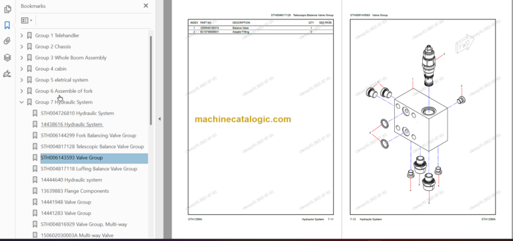Image resolution: width=513 pixels, height=241 pixels.
Task: Select Group 7 Hydraulic System bookmark
Action: [x=64, y=102]
